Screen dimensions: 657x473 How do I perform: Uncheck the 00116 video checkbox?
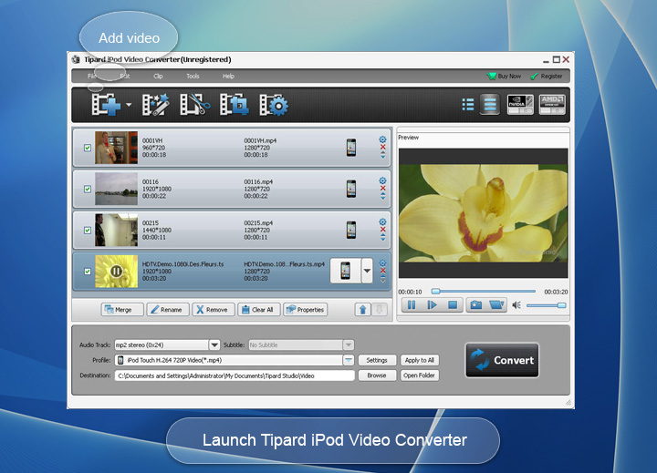click(88, 190)
